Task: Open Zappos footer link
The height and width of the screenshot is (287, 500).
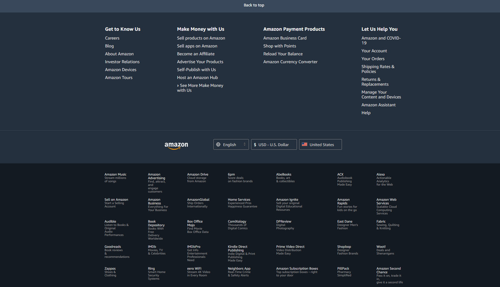Action: [111, 272]
